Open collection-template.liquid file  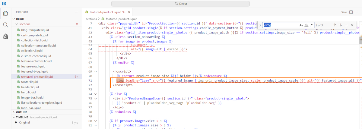tap(38, 46)
